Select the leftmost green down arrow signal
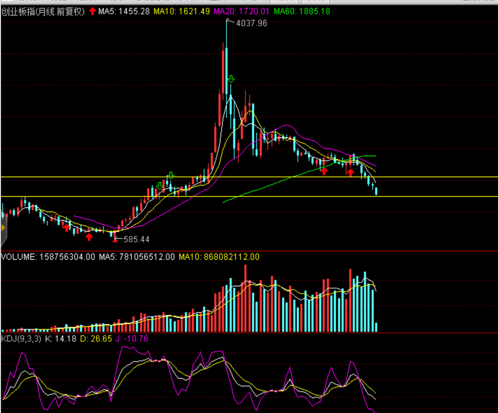Screen dimensions: 498x413 [160, 186]
